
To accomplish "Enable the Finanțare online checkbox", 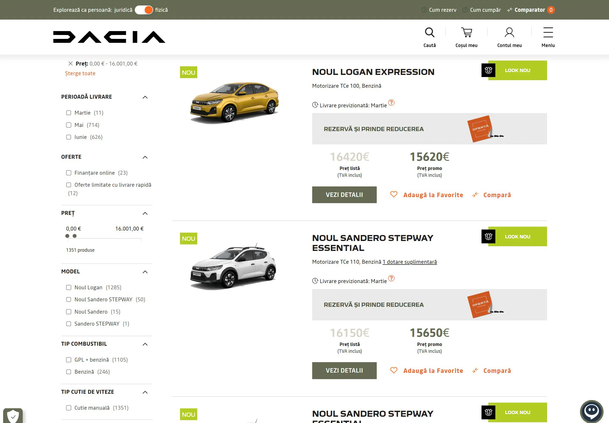I will point(69,173).
